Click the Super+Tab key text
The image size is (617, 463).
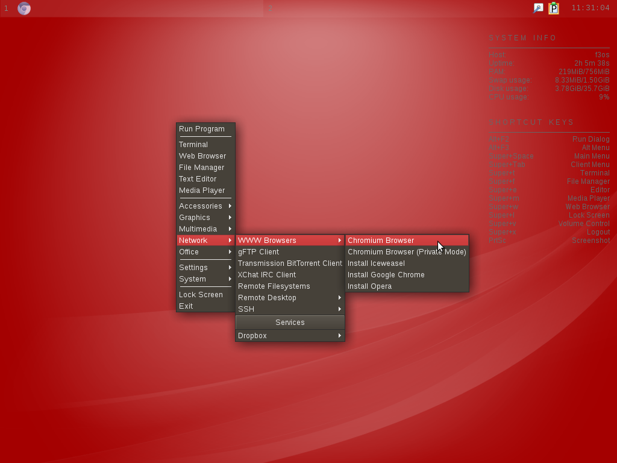pos(507,165)
